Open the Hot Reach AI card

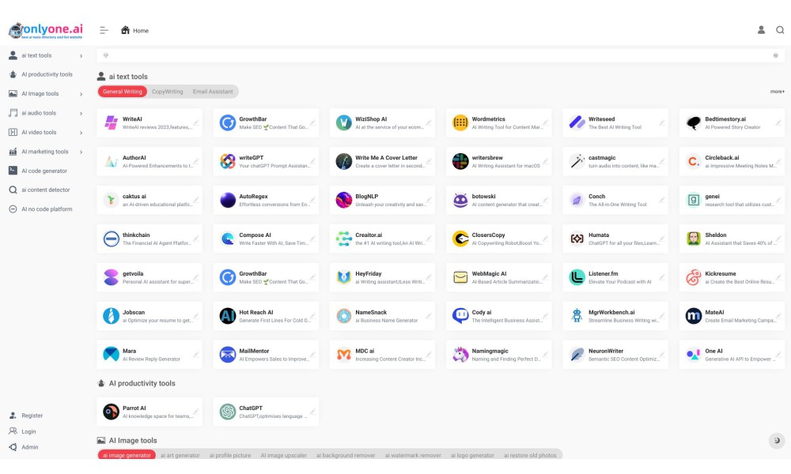pyautogui.click(x=266, y=316)
